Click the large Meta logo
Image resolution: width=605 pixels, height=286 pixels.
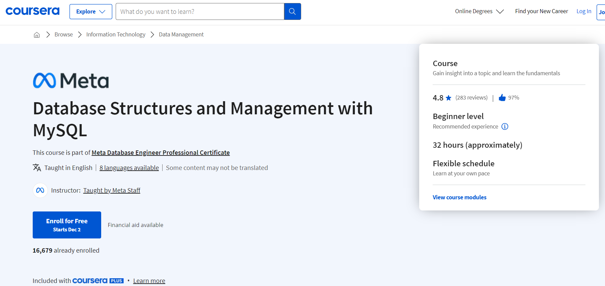coord(71,81)
